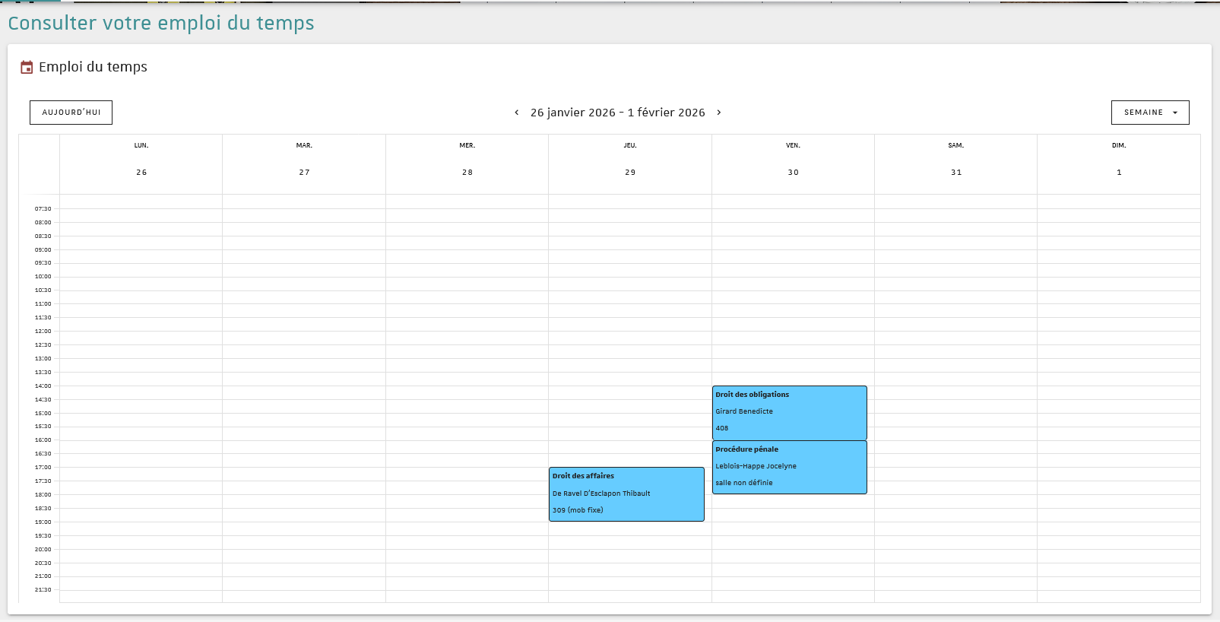Image resolution: width=1220 pixels, height=622 pixels.
Task: Click the calendar icon beside Emploi du temps
Action: (x=27, y=68)
